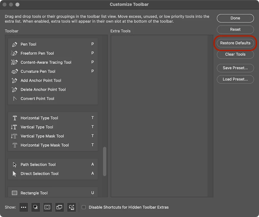
Task: Select the Freeform Pen Tool row text
Action: coord(37,53)
